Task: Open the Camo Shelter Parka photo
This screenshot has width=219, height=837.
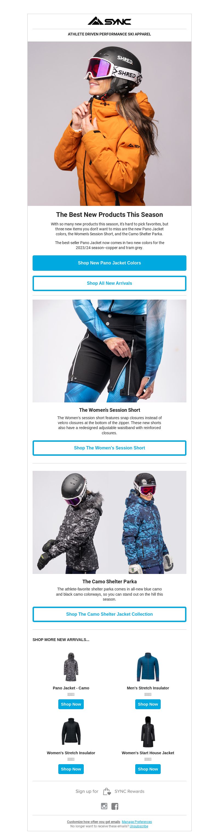Action: click(109, 522)
